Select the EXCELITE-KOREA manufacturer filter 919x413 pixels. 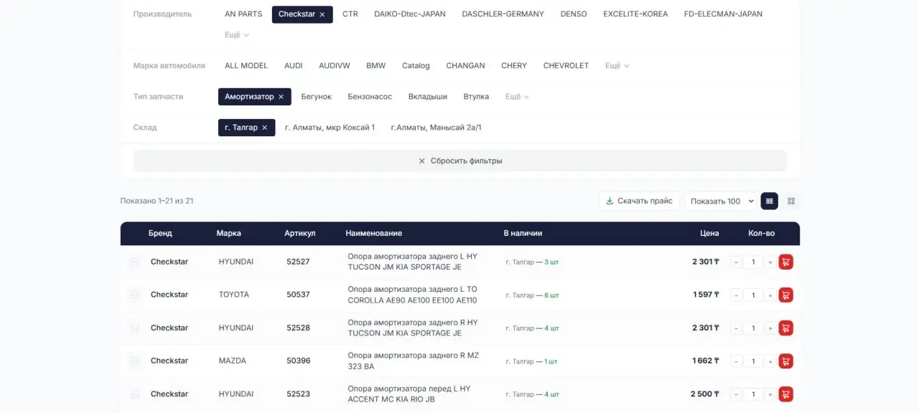tap(635, 14)
